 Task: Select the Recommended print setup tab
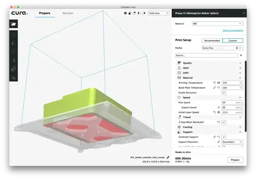click(x=212, y=41)
